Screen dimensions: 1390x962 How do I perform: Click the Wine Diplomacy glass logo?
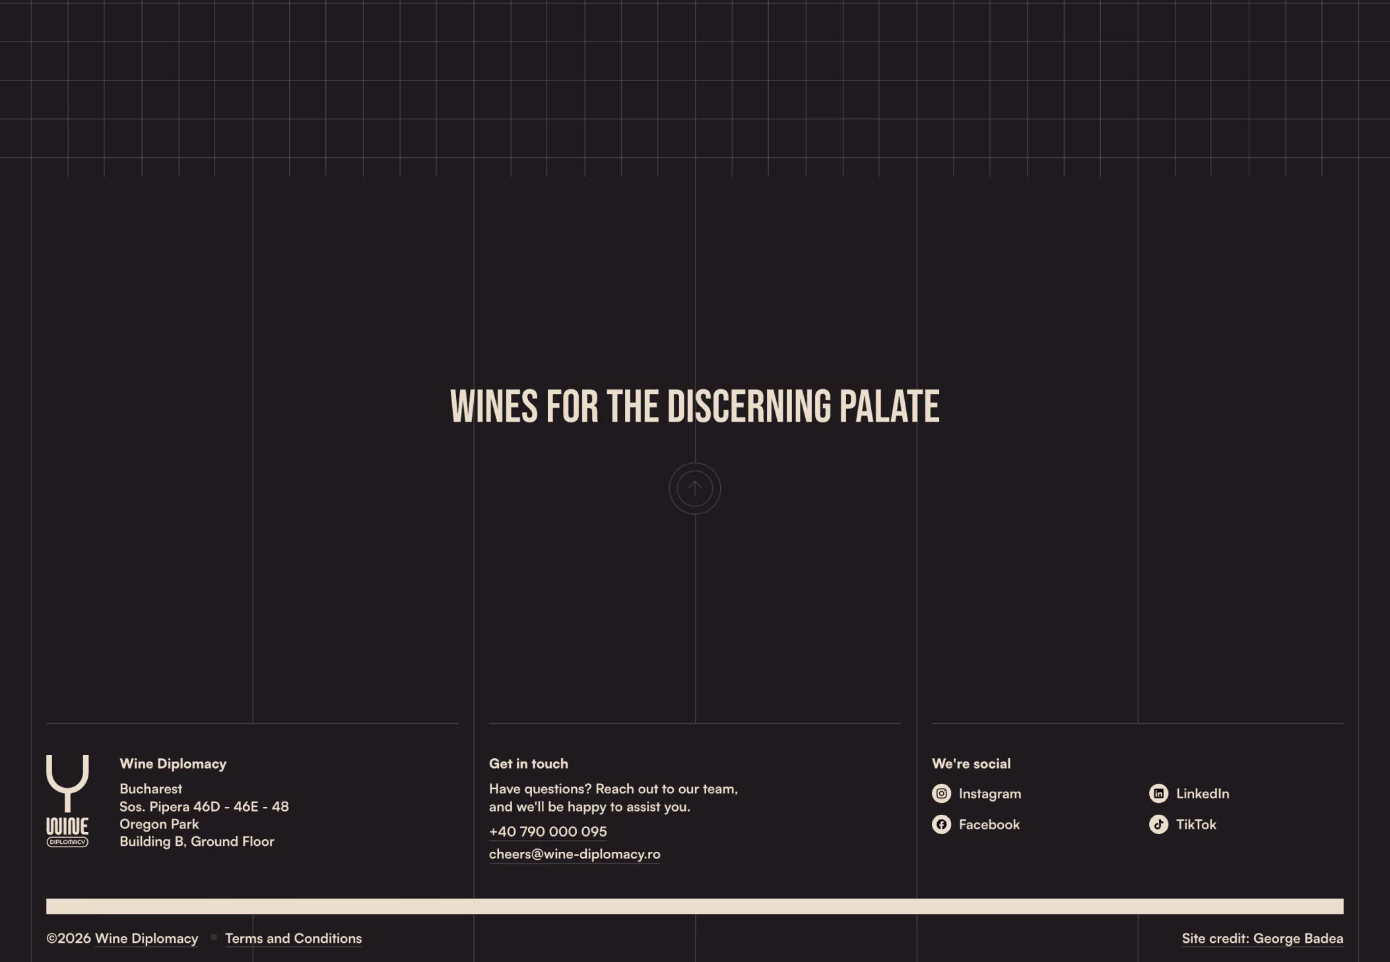point(67,801)
